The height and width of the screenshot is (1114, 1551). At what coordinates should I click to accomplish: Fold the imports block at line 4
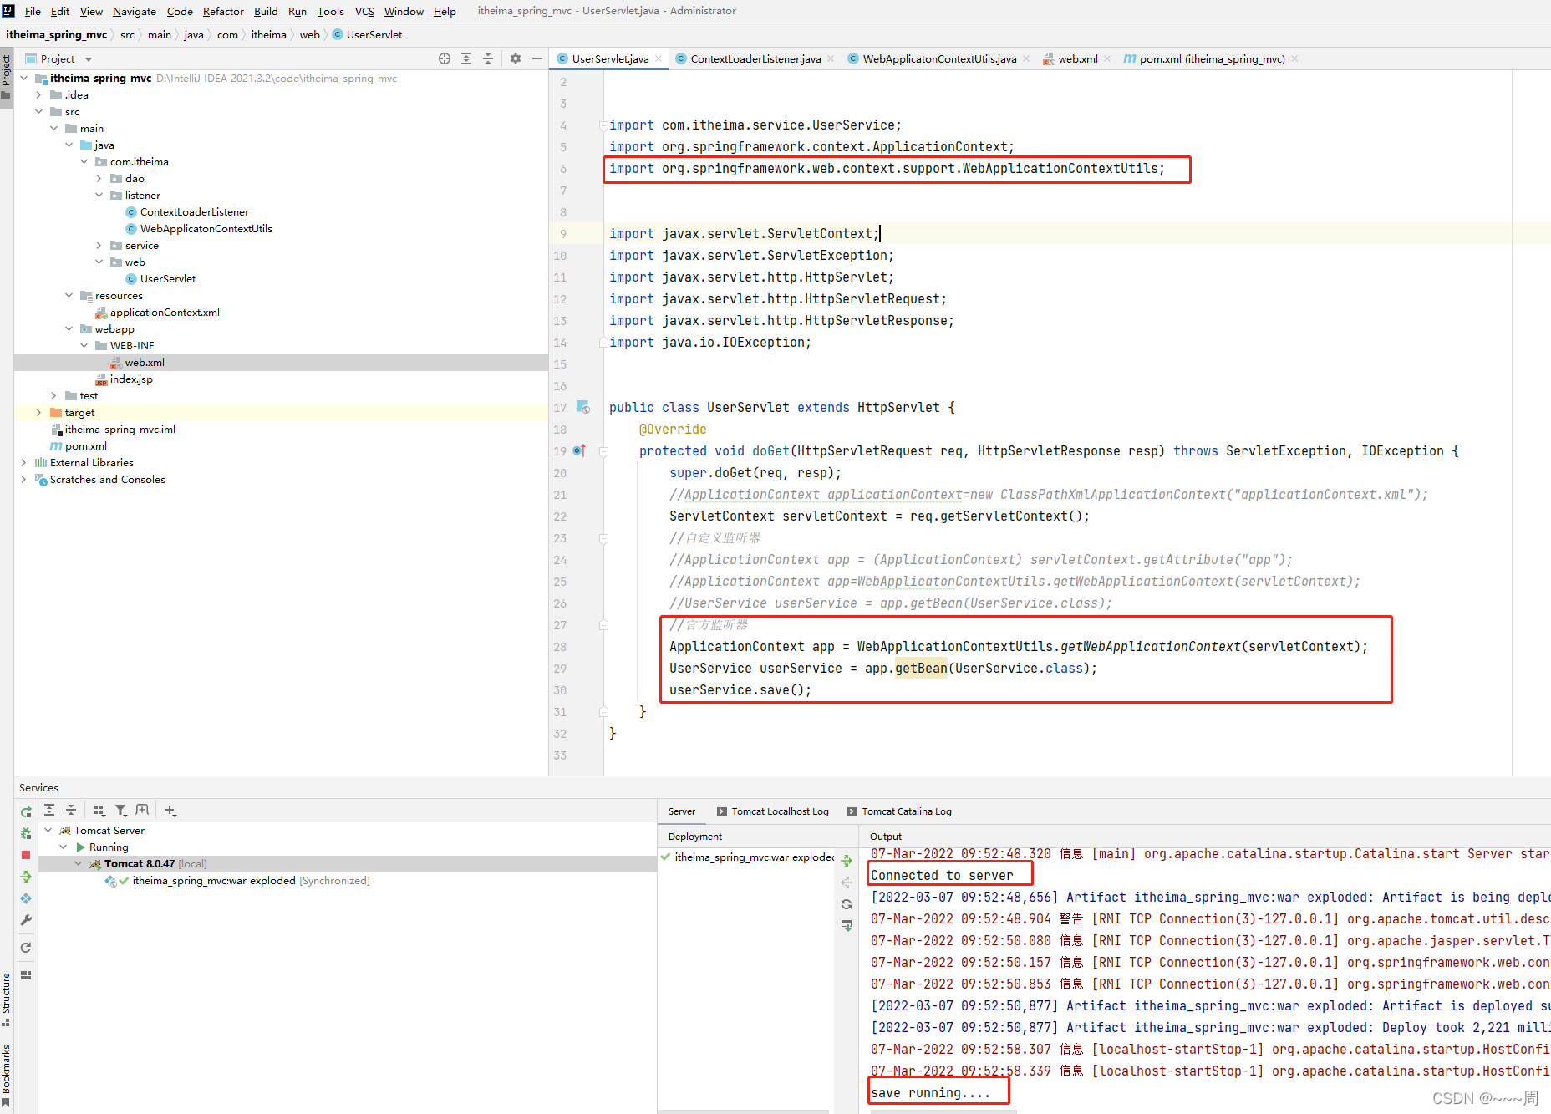(603, 125)
